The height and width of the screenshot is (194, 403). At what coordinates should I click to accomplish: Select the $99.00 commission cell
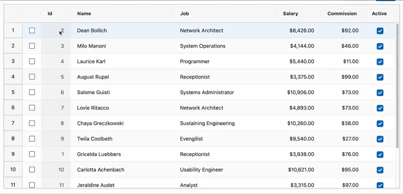point(350,77)
